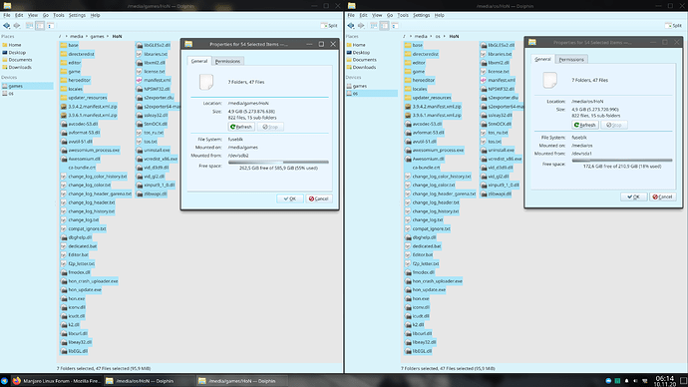The height and width of the screenshot is (387, 688).
Task: Click Refresh in the /media/os/HoN properties dialog
Action: (585, 125)
